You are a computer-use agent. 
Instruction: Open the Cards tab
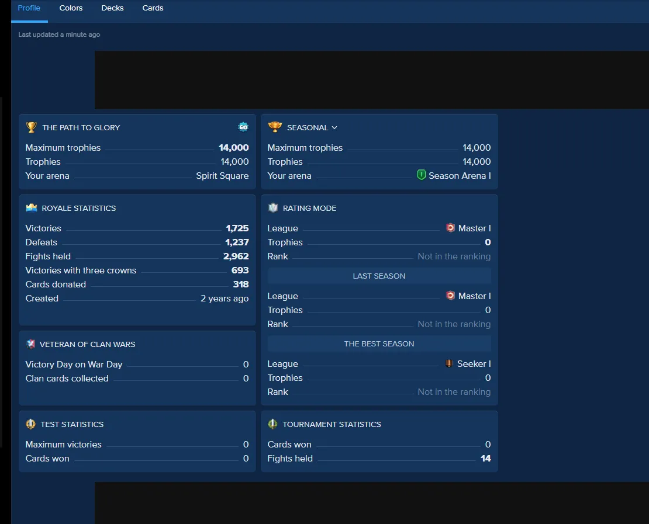pos(153,8)
